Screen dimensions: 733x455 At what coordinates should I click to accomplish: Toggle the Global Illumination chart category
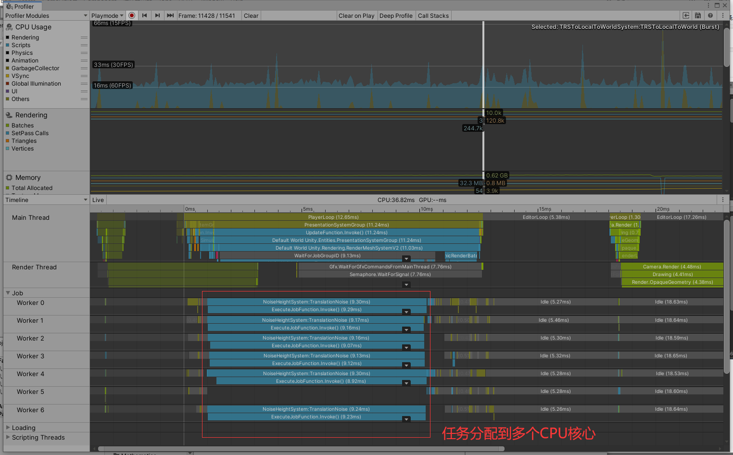pyautogui.click(x=8, y=84)
